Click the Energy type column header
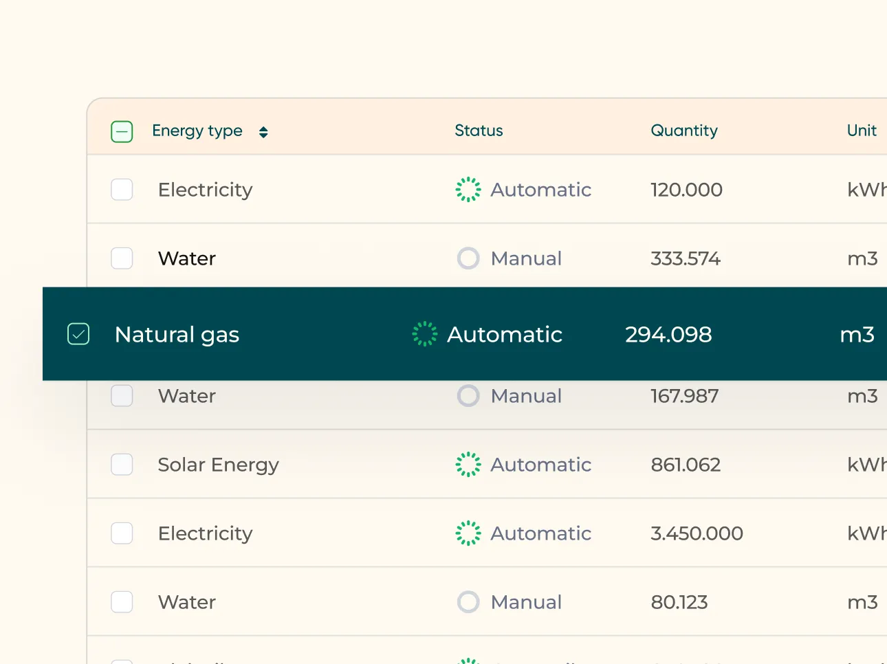This screenshot has height=664, width=887. click(x=197, y=131)
